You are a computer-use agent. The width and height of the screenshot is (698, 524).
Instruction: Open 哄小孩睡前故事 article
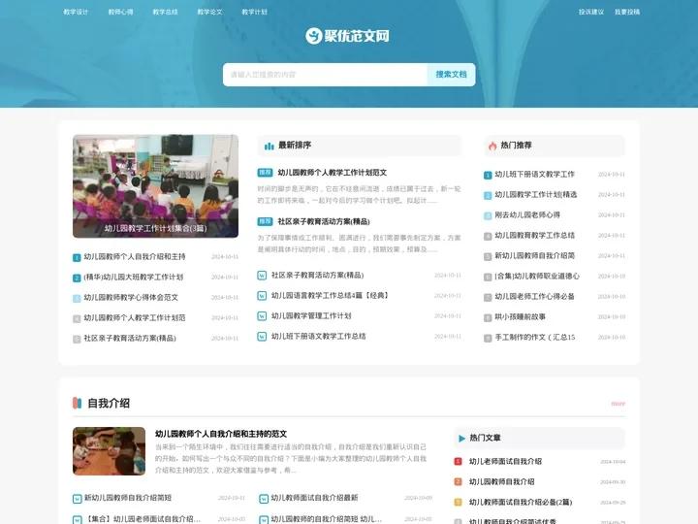click(x=520, y=316)
